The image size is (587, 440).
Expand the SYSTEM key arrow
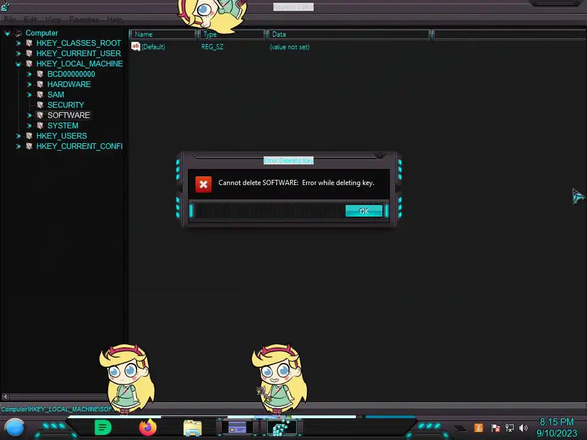click(x=29, y=125)
